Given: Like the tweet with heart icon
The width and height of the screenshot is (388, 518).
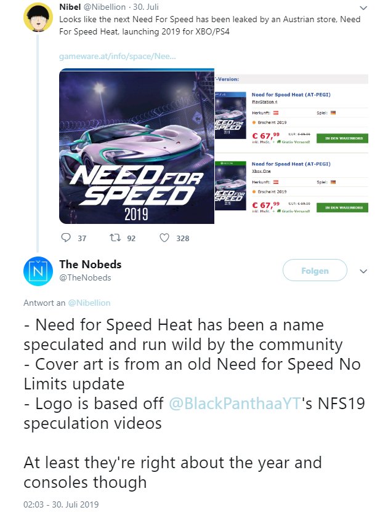Looking at the screenshot, I should coord(164,238).
